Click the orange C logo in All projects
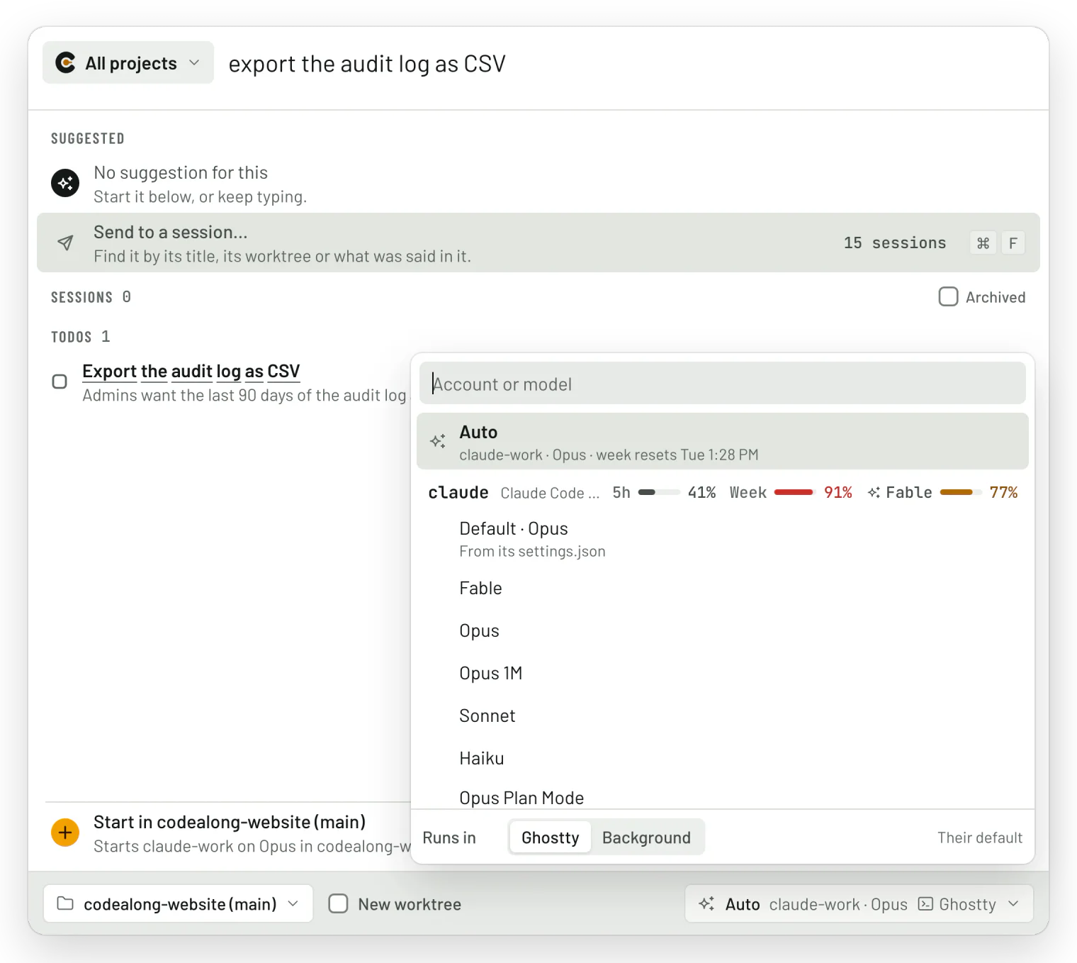This screenshot has height=963, width=1077. coord(65,63)
